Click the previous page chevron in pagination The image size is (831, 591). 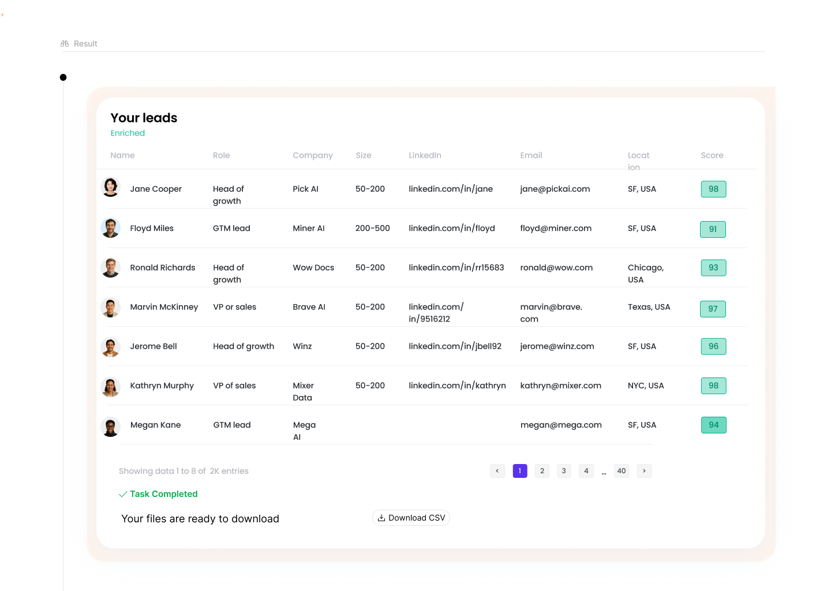point(497,471)
